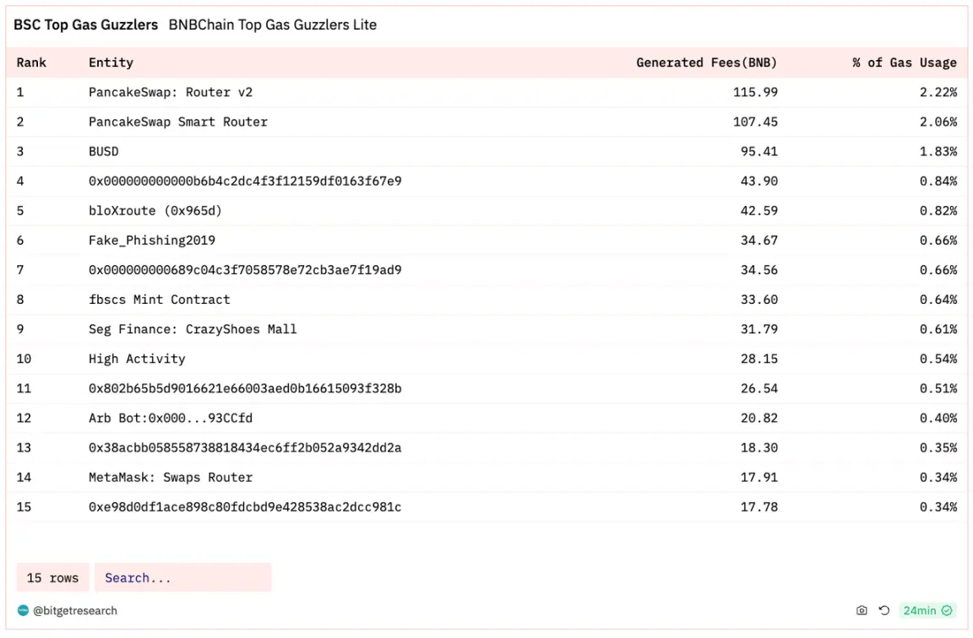
Task: Click rank number 10 cell
Action: click(24, 359)
